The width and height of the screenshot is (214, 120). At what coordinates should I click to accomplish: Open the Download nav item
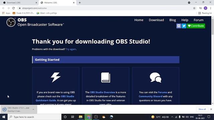(156, 20)
